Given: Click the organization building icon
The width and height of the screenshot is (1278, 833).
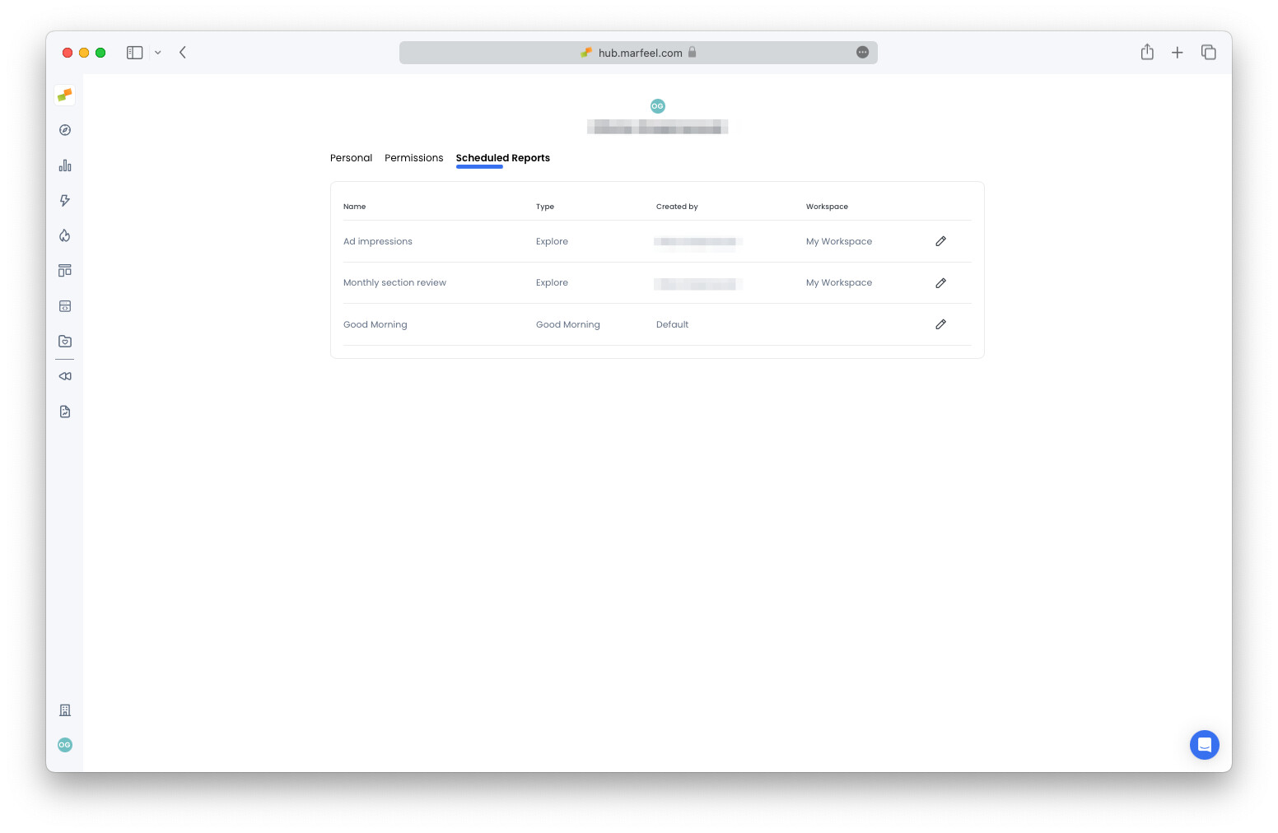Looking at the screenshot, I should (64, 710).
